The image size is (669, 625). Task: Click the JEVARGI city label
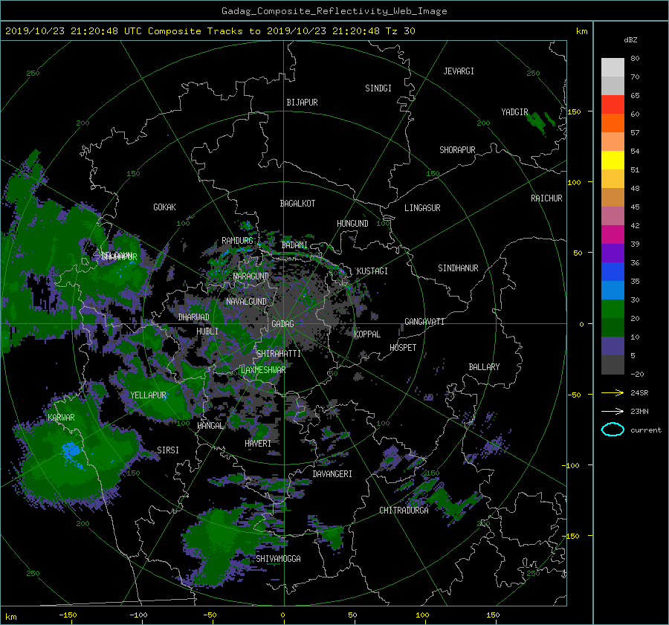point(459,71)
